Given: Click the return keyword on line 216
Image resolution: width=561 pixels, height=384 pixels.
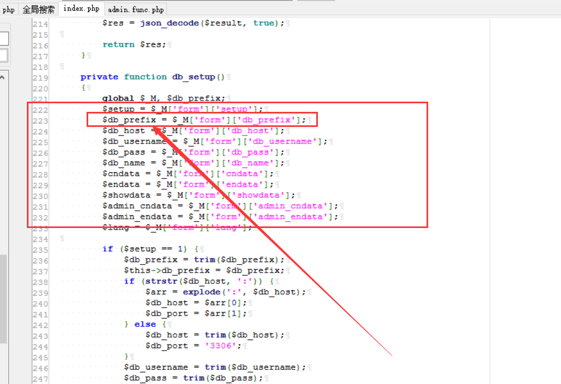Looking at the screenshot, I should click(118, 44).
